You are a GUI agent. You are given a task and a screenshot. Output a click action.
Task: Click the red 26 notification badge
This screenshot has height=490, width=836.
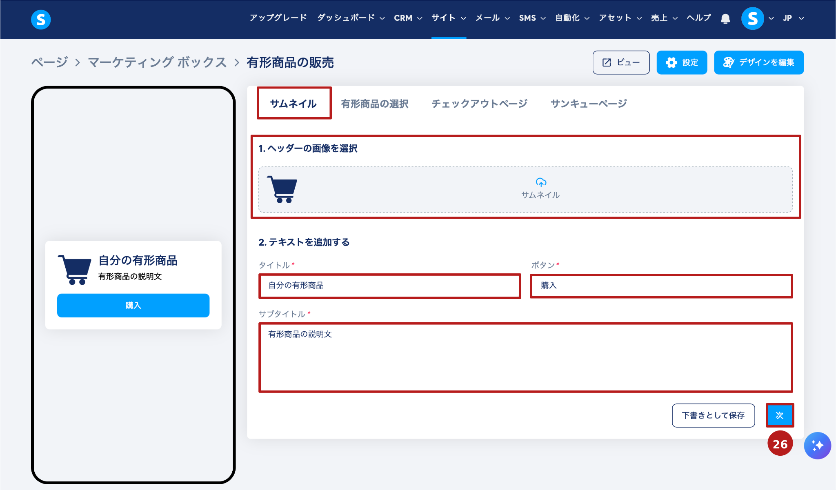(x=780, y=444)
